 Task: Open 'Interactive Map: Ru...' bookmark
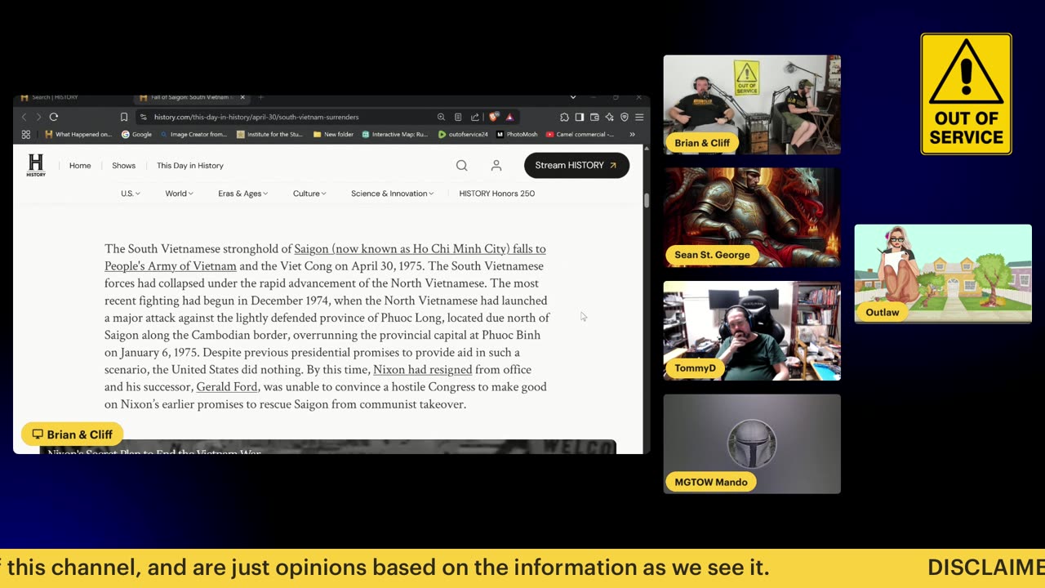[394, 134]
